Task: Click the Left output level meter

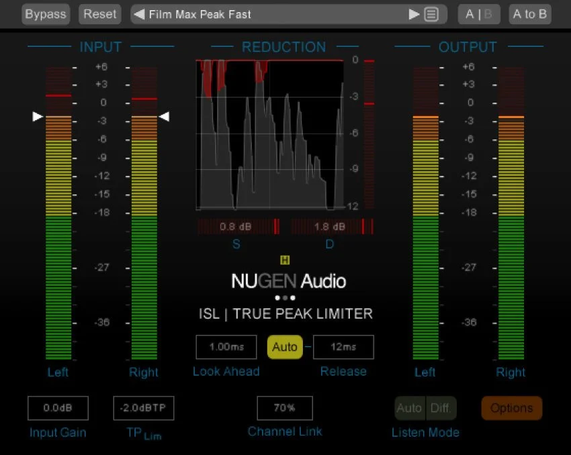Action: [x=426, y=213]
